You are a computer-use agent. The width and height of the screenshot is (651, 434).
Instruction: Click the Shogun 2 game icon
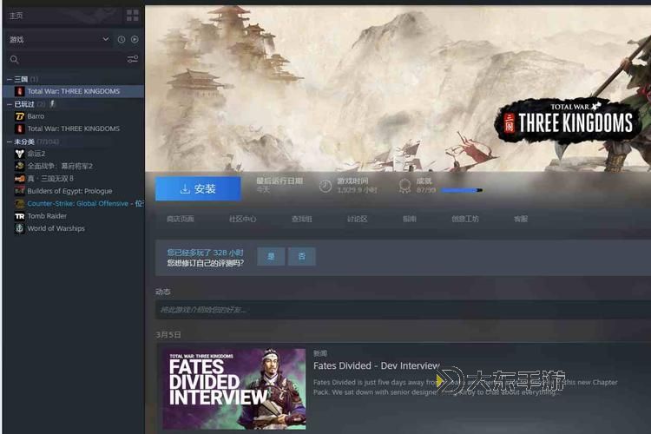coord(19,166)
